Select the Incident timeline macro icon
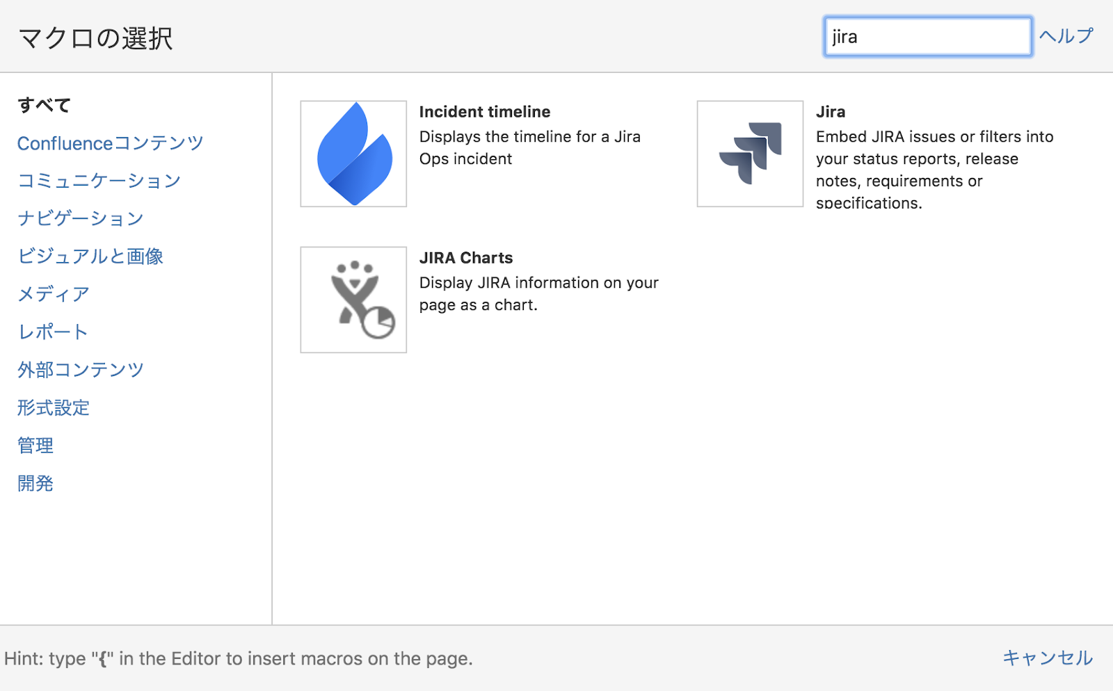This screenshot has height=691, width=1113. (353, 154)
